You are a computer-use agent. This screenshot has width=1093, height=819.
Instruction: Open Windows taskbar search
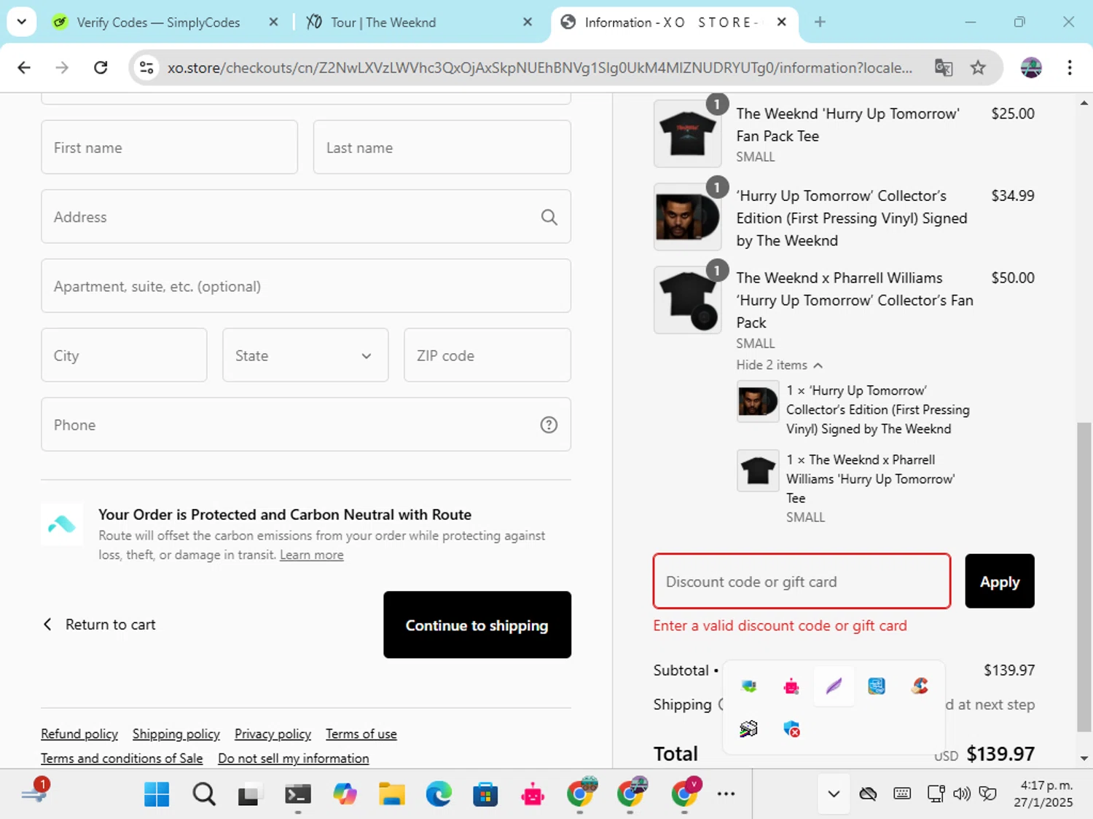click(x=204, y=794)
